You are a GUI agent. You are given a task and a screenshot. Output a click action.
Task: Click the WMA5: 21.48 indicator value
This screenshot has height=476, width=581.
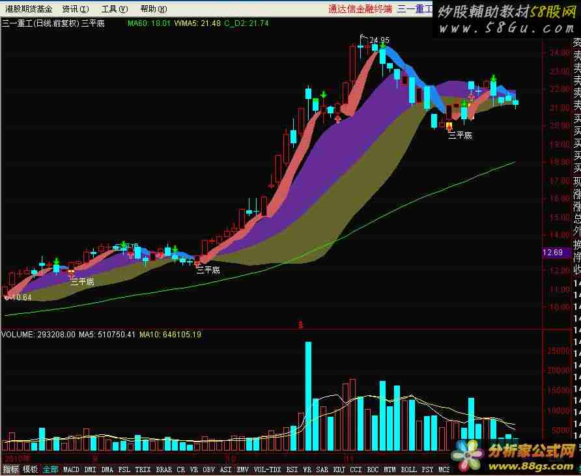click(x=197, y=23)
